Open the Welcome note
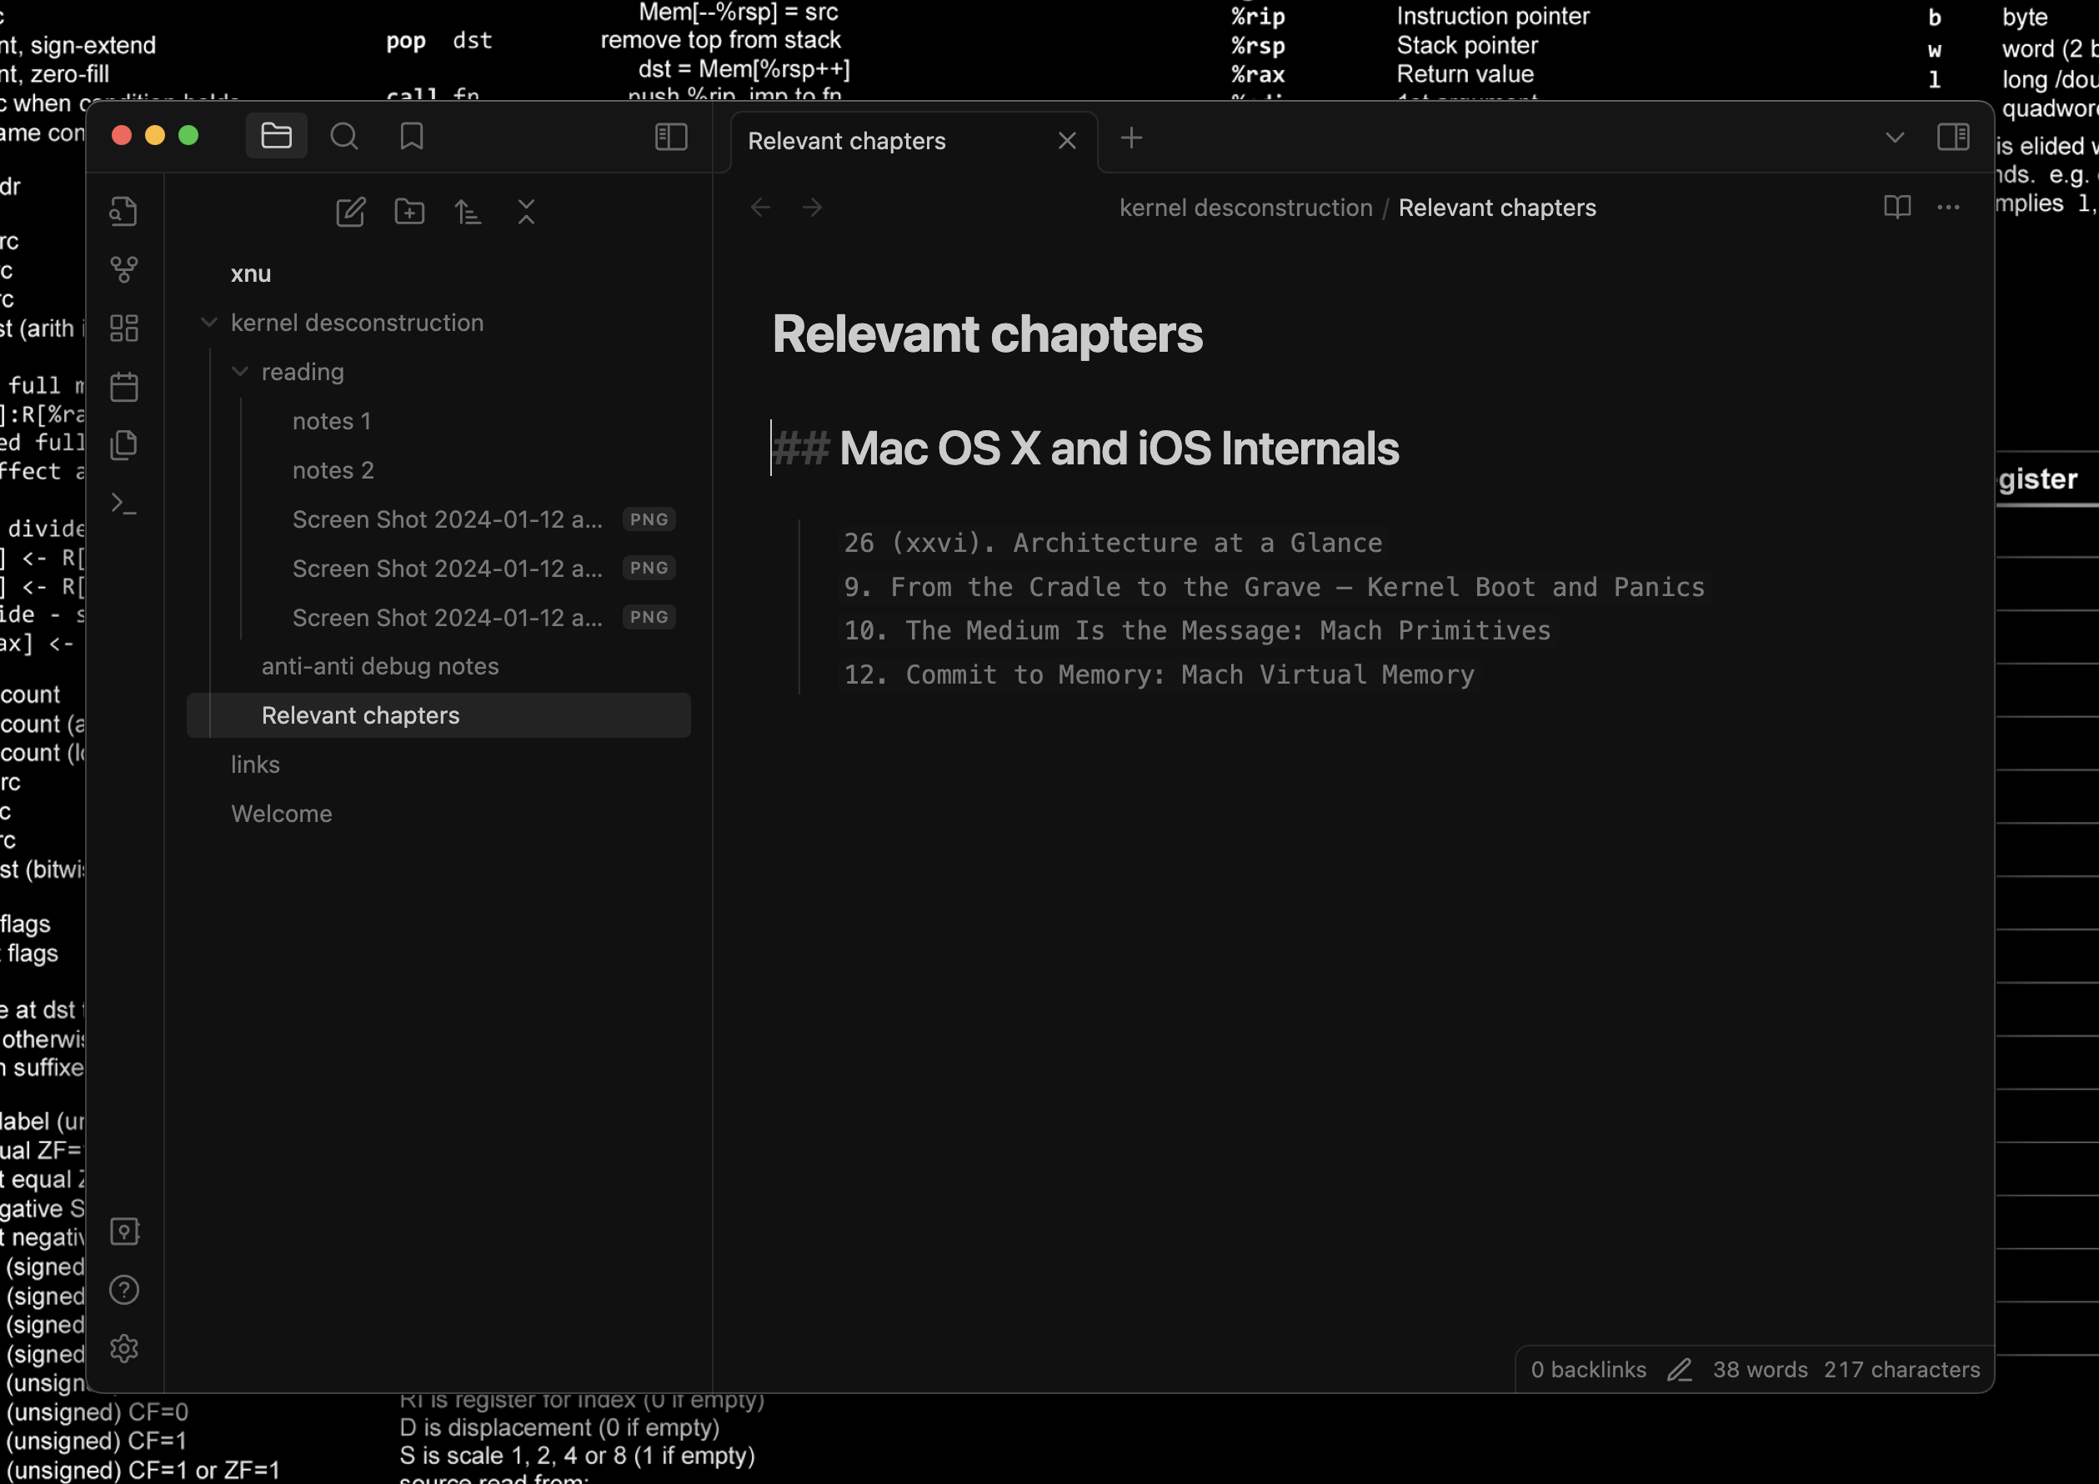The height and width of the screenshot is (1484, 2099). coord(282,815)
